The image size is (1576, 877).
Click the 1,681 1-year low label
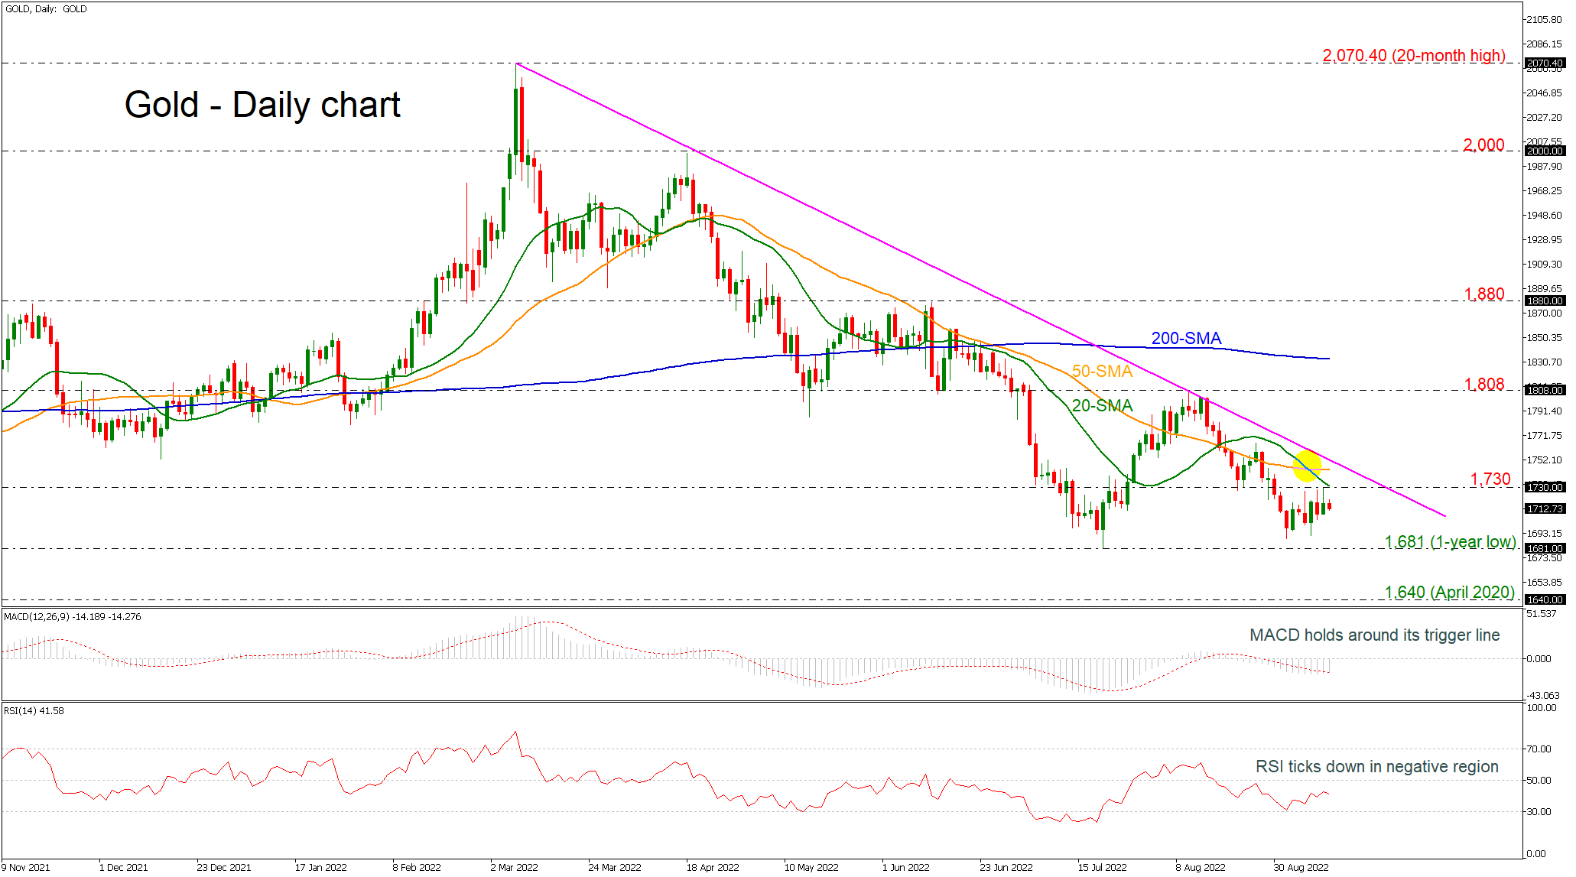1449,542
